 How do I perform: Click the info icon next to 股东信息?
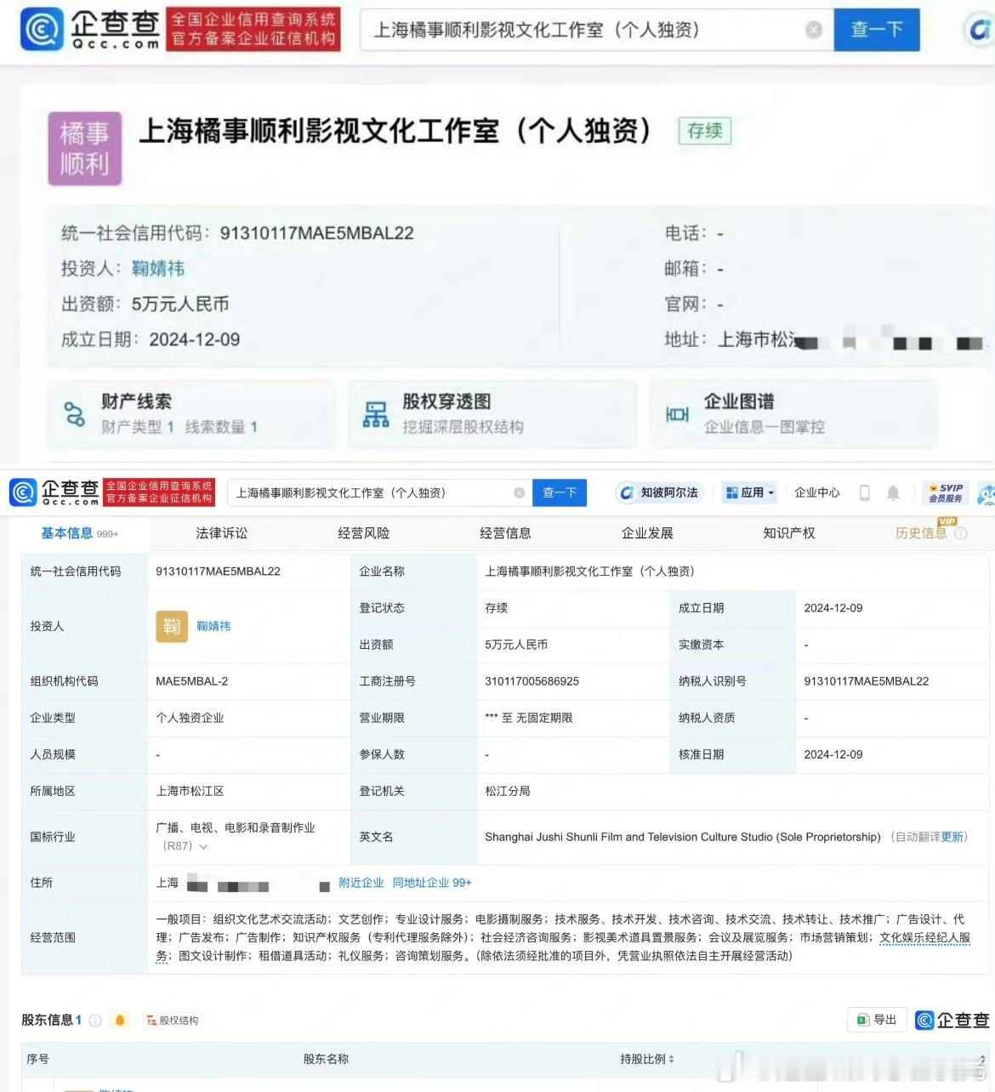pyautogui.click(x=95, y=1020)
